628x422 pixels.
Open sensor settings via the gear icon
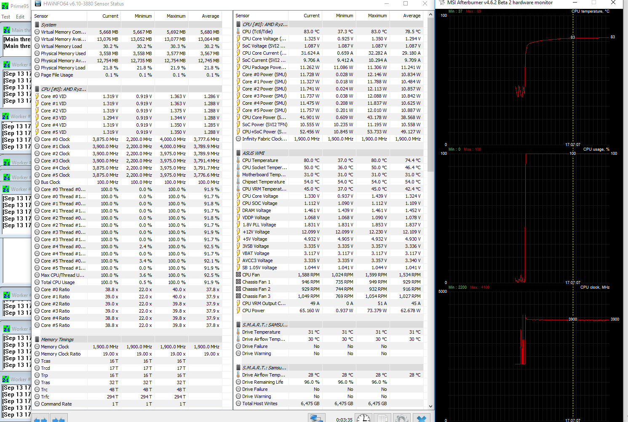coord(402,418)
